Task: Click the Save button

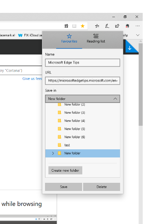Action: pyautogui.click(x=63, y=187)
